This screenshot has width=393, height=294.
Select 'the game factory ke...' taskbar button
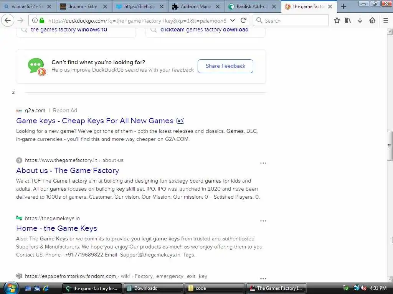click(x=92, y=288)
